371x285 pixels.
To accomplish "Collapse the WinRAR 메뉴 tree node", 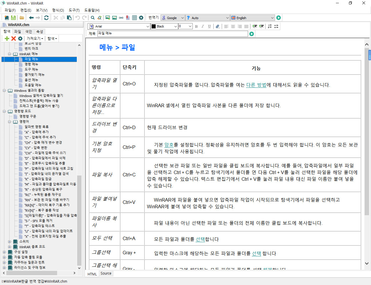I will pyautogui.click(x=9, y=54).
